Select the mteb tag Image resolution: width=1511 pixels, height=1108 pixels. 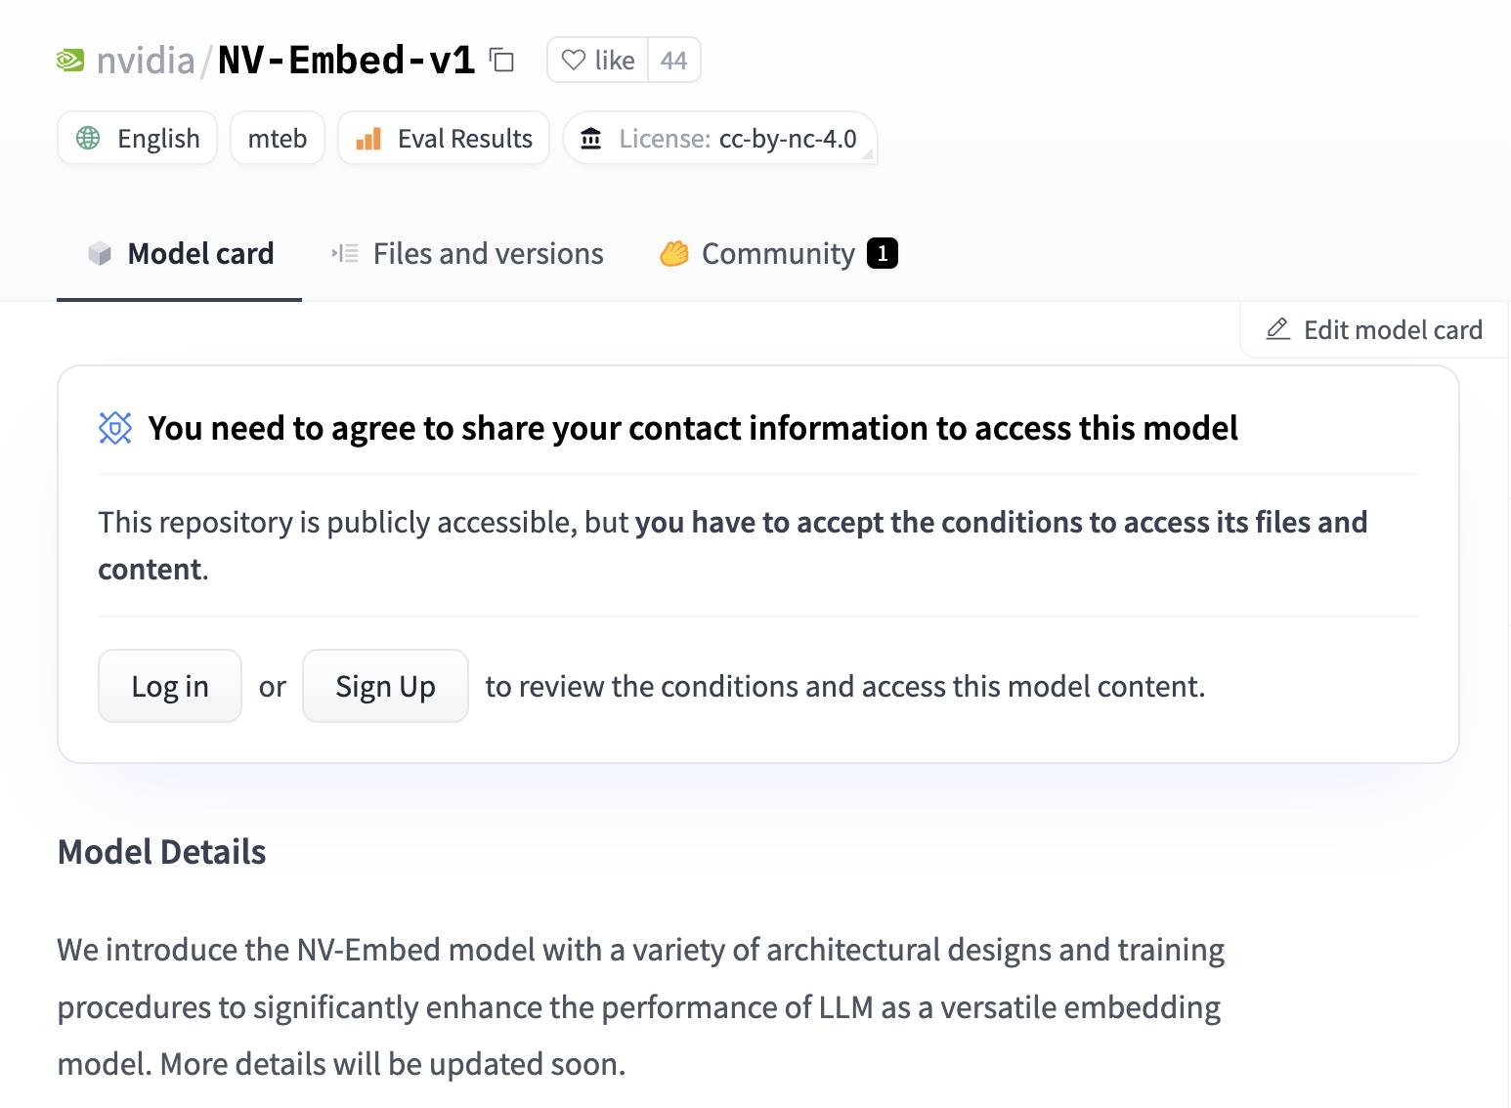tap(278, 139)
